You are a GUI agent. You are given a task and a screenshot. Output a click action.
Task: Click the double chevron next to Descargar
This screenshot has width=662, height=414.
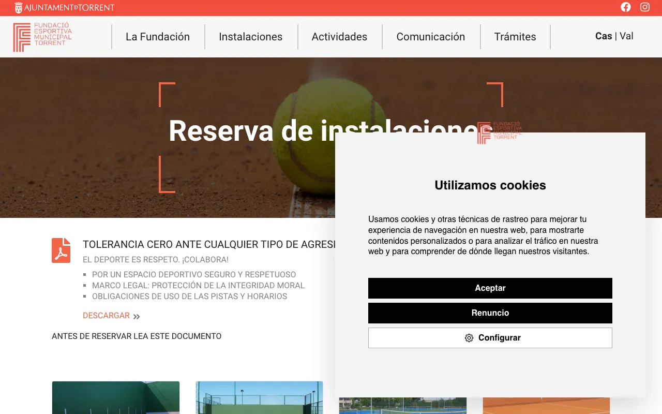(137, 316)
